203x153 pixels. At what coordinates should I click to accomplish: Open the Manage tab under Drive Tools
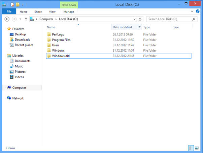69,12
